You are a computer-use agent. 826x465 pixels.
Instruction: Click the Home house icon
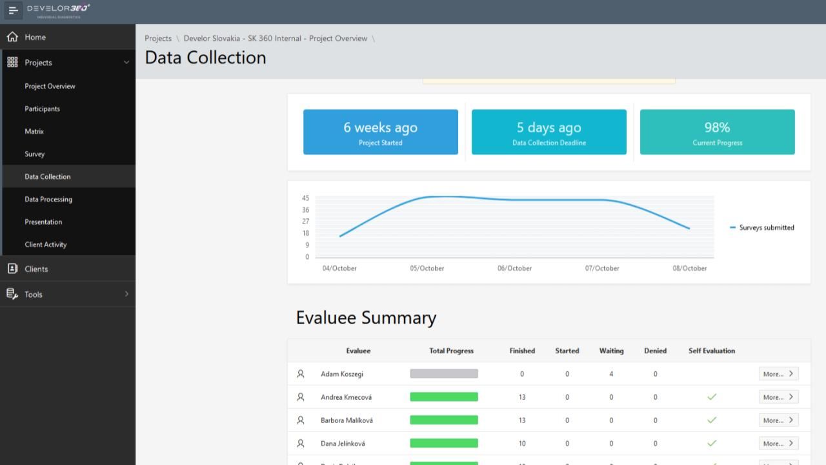pyautogui.click(x=12, y=37)
